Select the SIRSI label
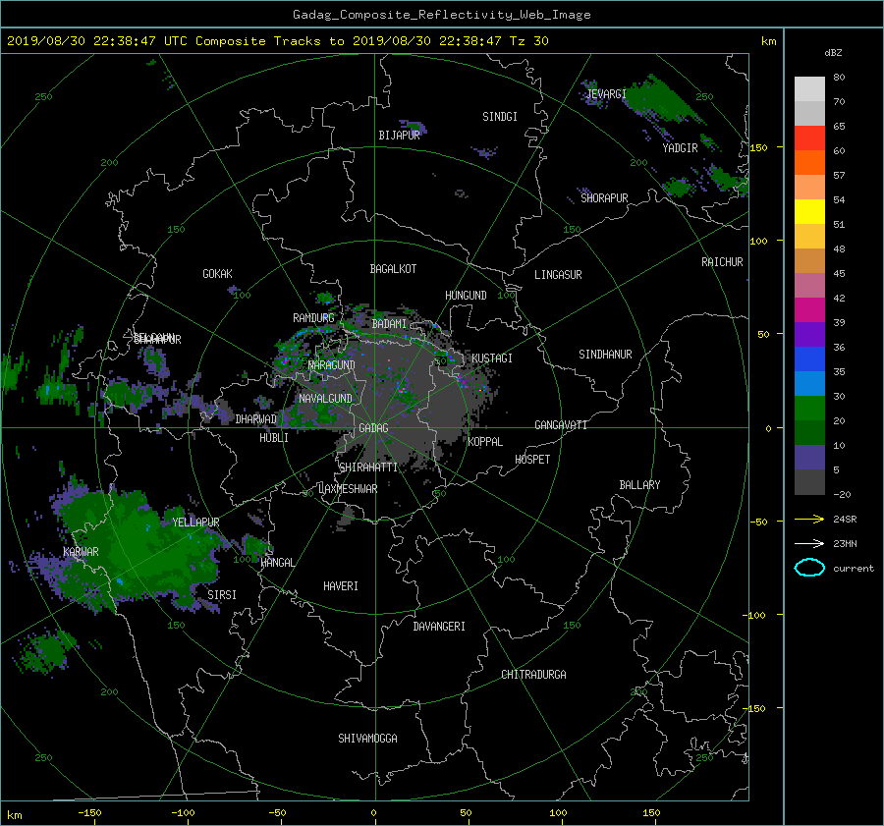 (x=222, y=595)
